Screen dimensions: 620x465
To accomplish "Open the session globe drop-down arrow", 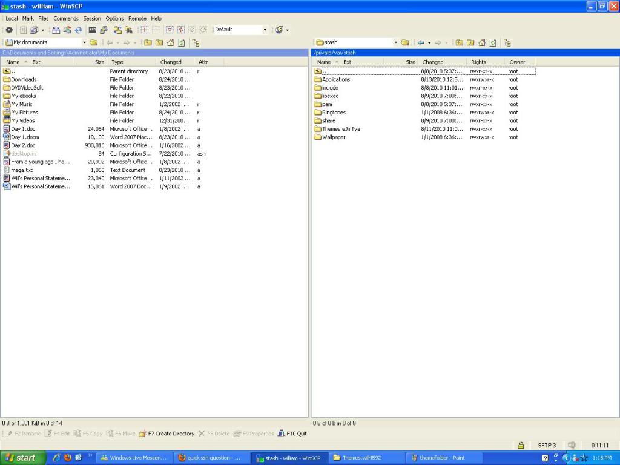I will tap(288, 30).
